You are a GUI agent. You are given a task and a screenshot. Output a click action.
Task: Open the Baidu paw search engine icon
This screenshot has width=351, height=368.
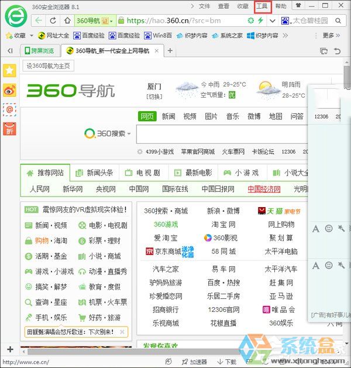click(x=285, y=21)
